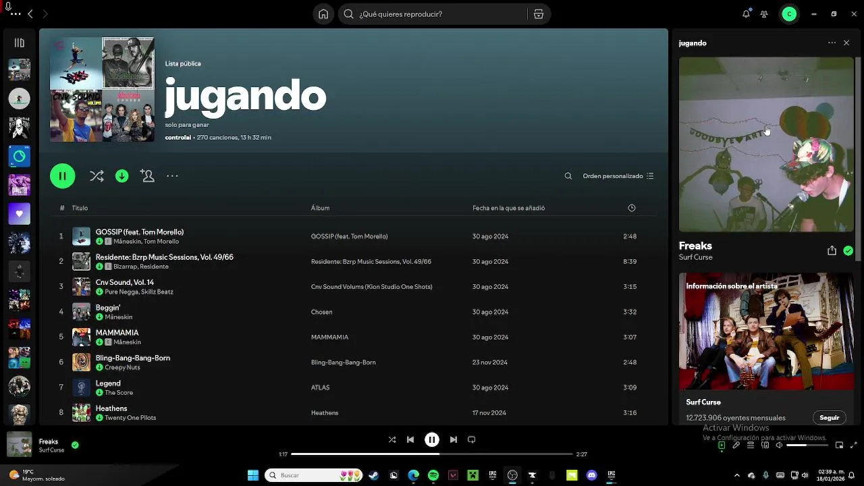
Task: Sort by the Título column header
Action: [80, 208]
